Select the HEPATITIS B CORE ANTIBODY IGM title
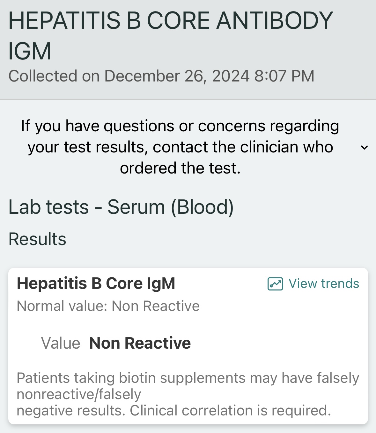Viewport: 376px width, 433px height. coord(170,35)
